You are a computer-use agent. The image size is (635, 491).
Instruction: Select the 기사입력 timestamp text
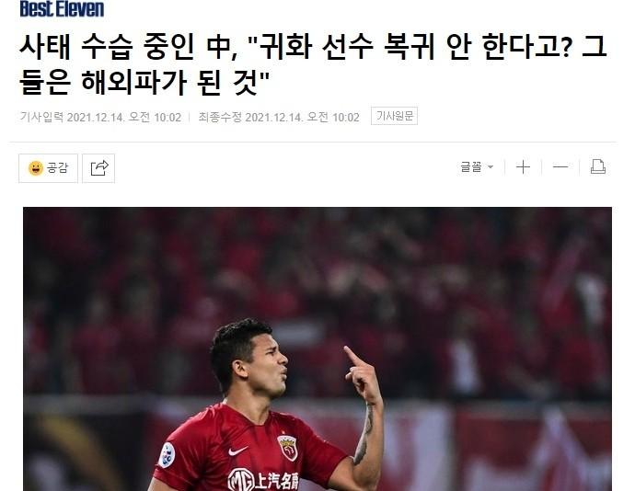tap(100, 118)
